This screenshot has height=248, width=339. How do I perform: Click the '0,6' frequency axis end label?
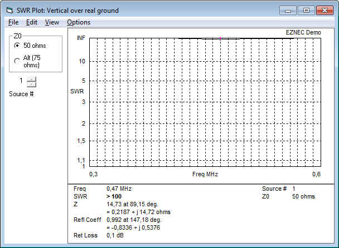[316, 174]
